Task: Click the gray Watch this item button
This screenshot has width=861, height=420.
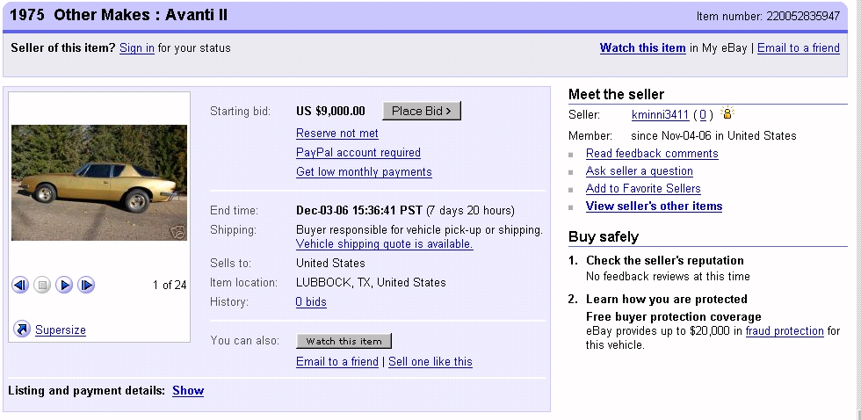Action: click(x=344, y=341)
